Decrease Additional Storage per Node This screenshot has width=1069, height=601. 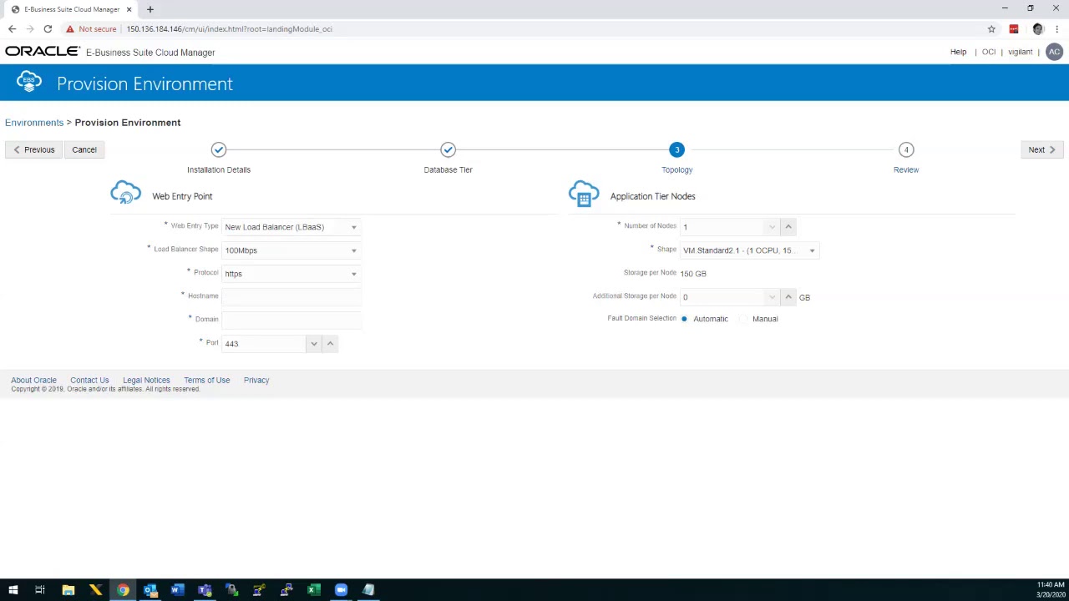point(772,296)
